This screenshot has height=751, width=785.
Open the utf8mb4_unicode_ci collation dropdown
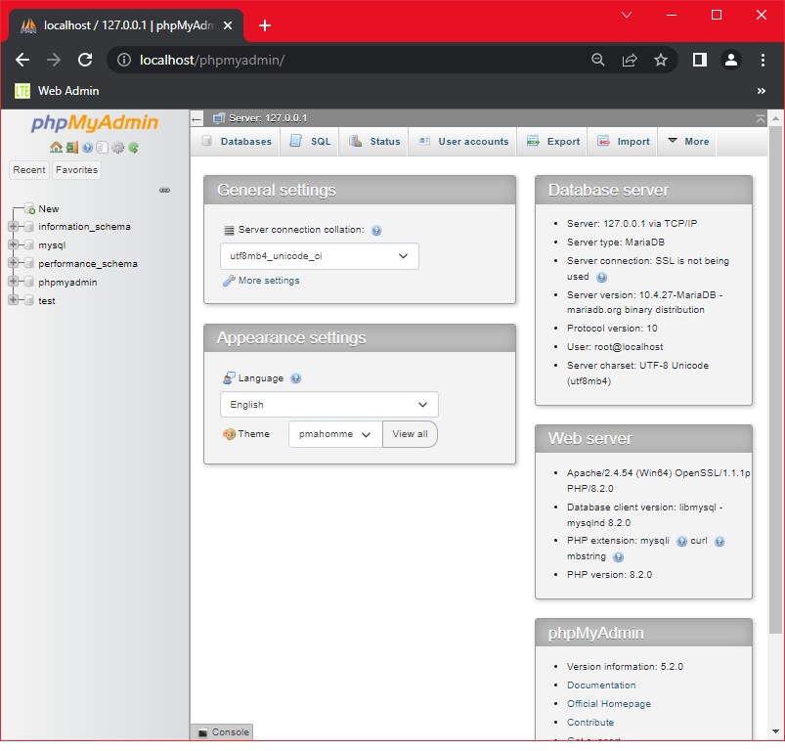click(x=319, y=256)
